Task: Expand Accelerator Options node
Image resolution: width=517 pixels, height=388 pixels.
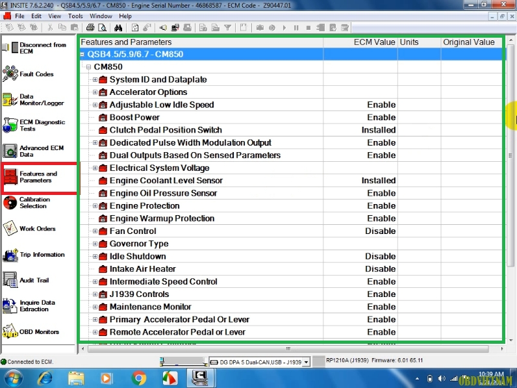Action: point(95,92)
